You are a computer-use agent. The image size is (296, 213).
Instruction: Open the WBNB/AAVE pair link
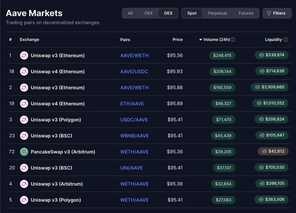135,136
